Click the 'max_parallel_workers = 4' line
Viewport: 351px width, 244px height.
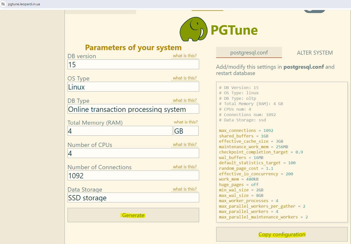click(x=249, y=211)
